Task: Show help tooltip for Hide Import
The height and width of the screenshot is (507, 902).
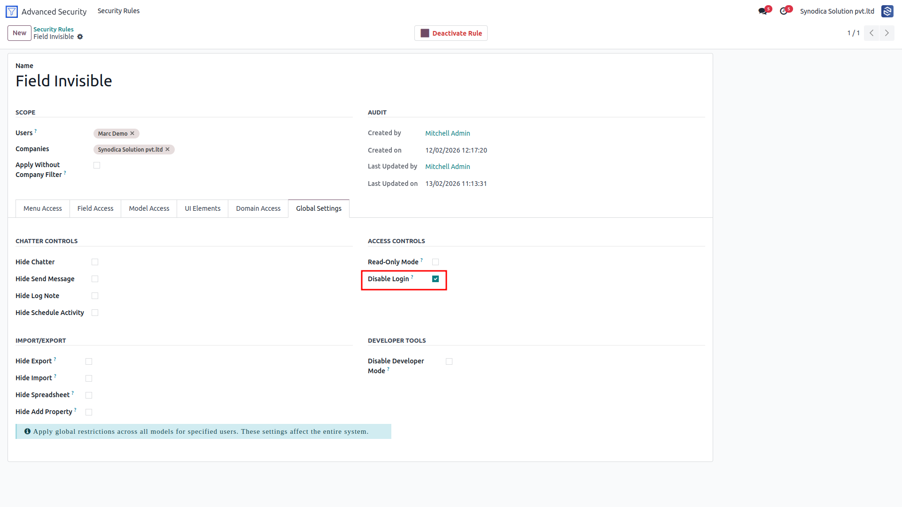Action: [x=55, y=376]
